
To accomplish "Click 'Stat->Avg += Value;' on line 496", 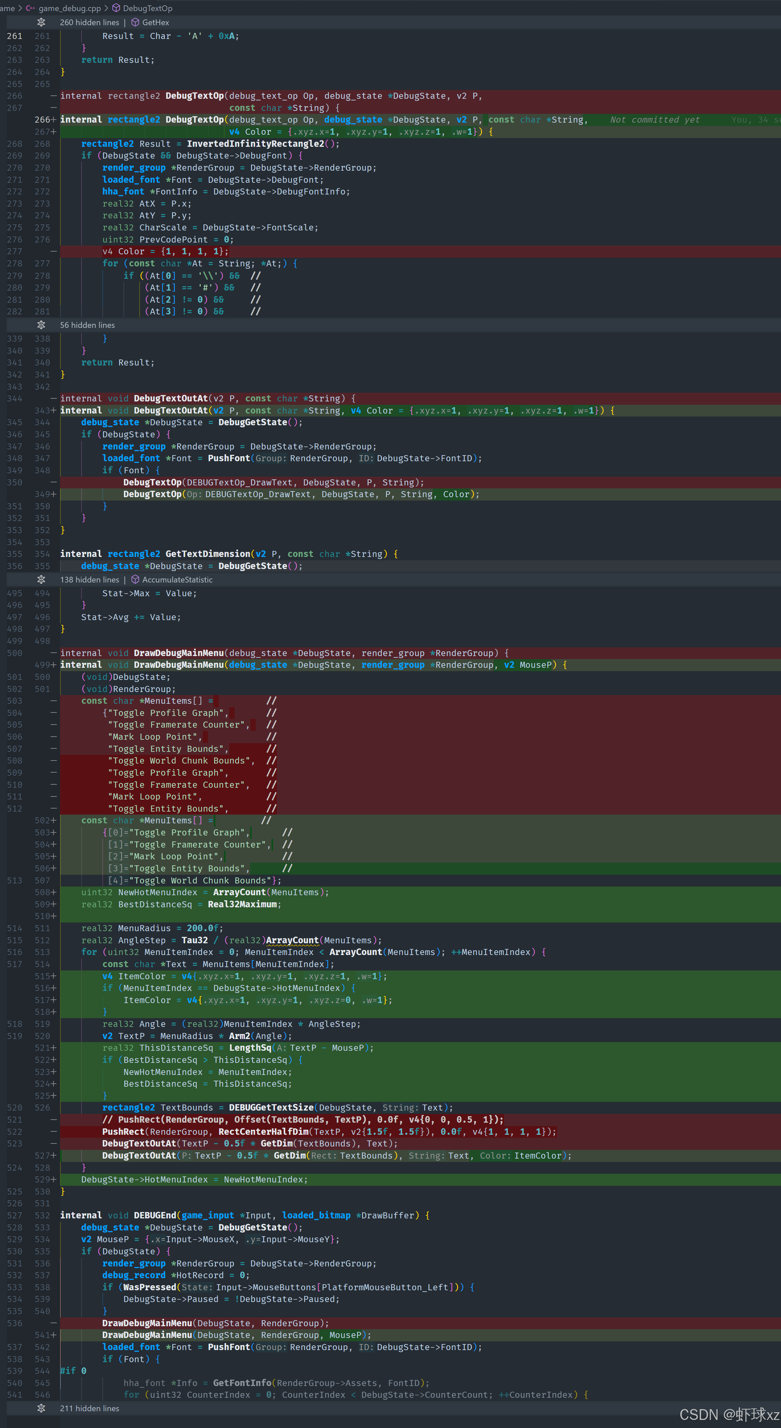I will 131,617.
